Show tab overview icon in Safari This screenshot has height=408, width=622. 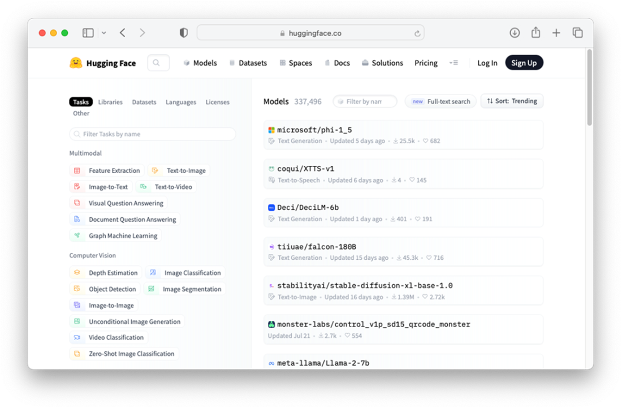click(577, 33)
